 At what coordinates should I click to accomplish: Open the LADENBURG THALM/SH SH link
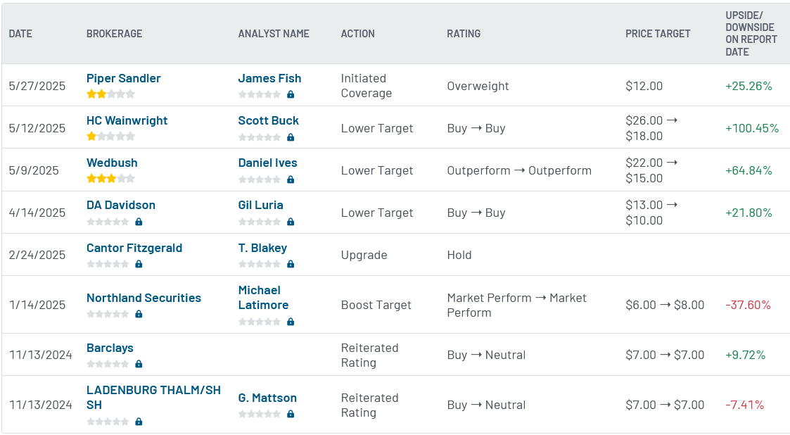[153, 397]
